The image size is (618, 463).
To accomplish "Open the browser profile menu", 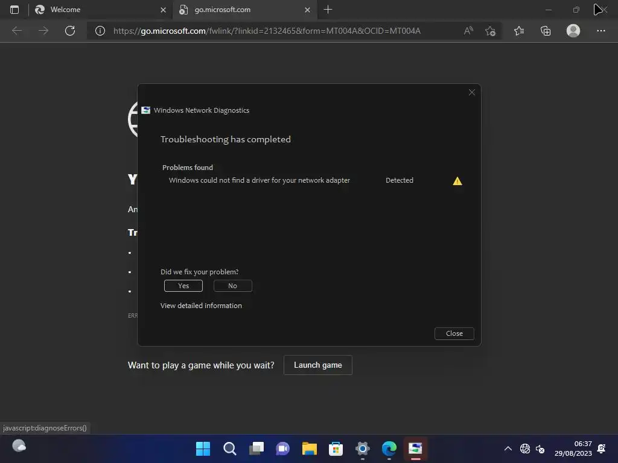I will click(x=573, y=31).
